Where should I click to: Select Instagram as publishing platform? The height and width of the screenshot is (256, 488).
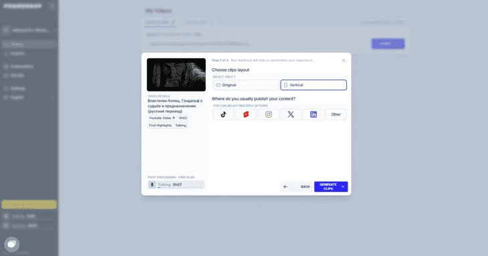268,114
